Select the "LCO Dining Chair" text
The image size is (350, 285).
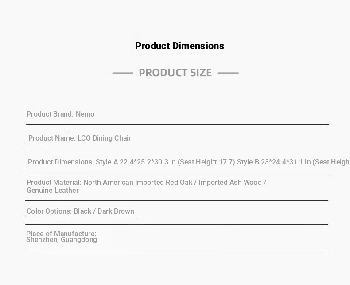coord(105,138)
